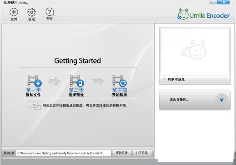Expand the 请选择预设 preset dropdown arrow
This screenshot has height=165, width=236.
221,100
